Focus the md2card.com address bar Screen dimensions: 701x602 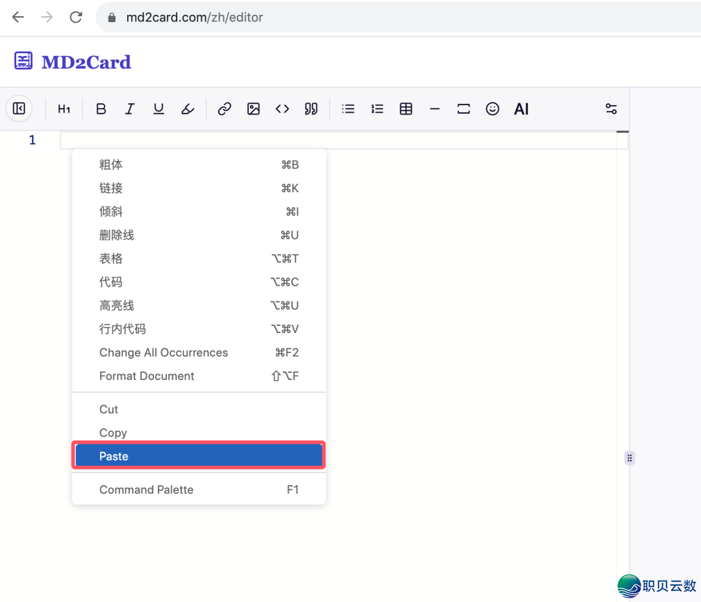398,17
